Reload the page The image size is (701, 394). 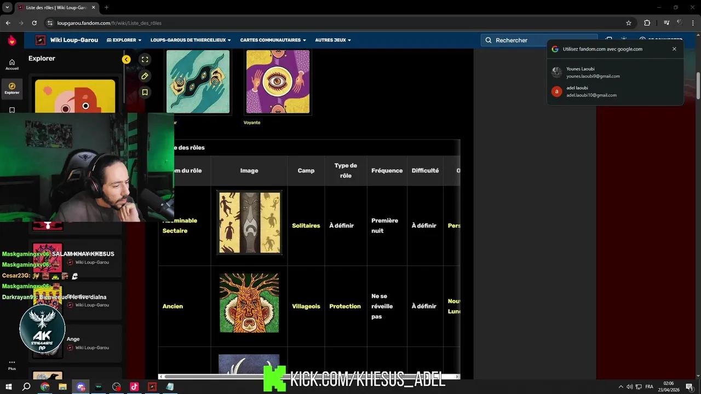coord(34,23)
